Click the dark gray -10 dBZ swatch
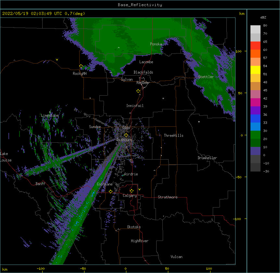This screenshot has height=273, width=280. (255, 167)
